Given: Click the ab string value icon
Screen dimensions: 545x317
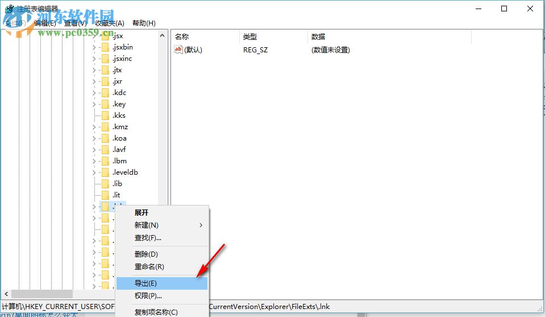Looking at the screenshot, I should pos(178,50).
